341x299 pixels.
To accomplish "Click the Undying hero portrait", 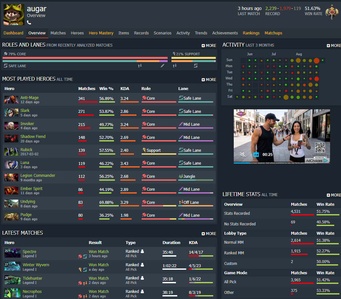I will [x=11, y=204].
